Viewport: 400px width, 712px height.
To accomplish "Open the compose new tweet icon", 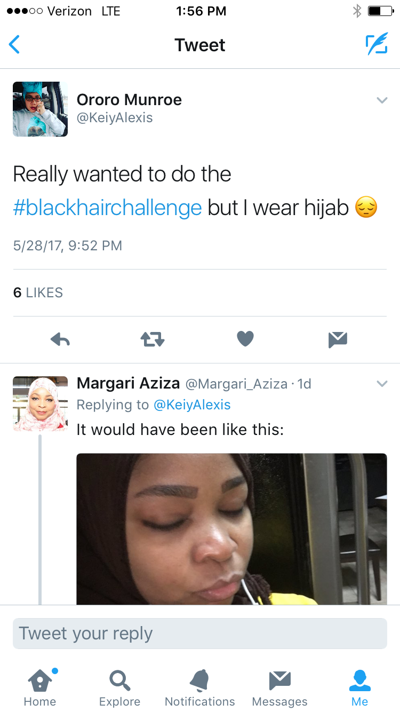I will pyautogui.click(x=377, y=45).
